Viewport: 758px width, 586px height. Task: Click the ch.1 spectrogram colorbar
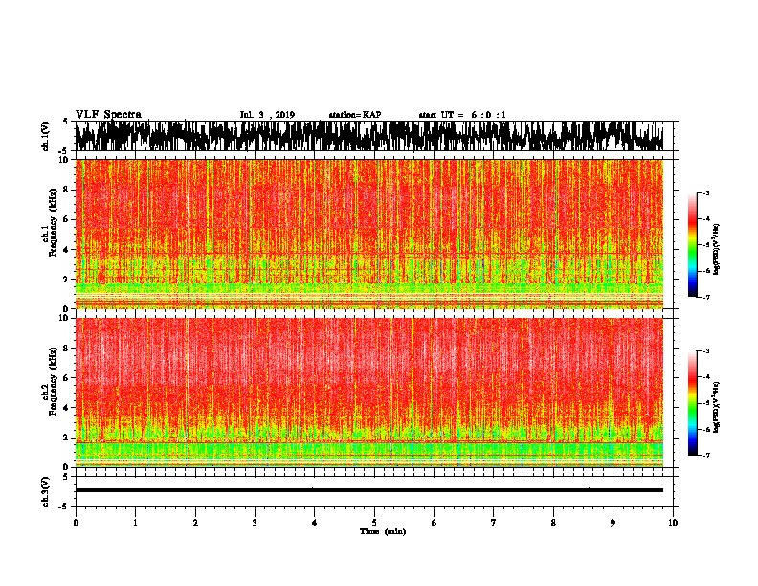(x=692, y=245)
